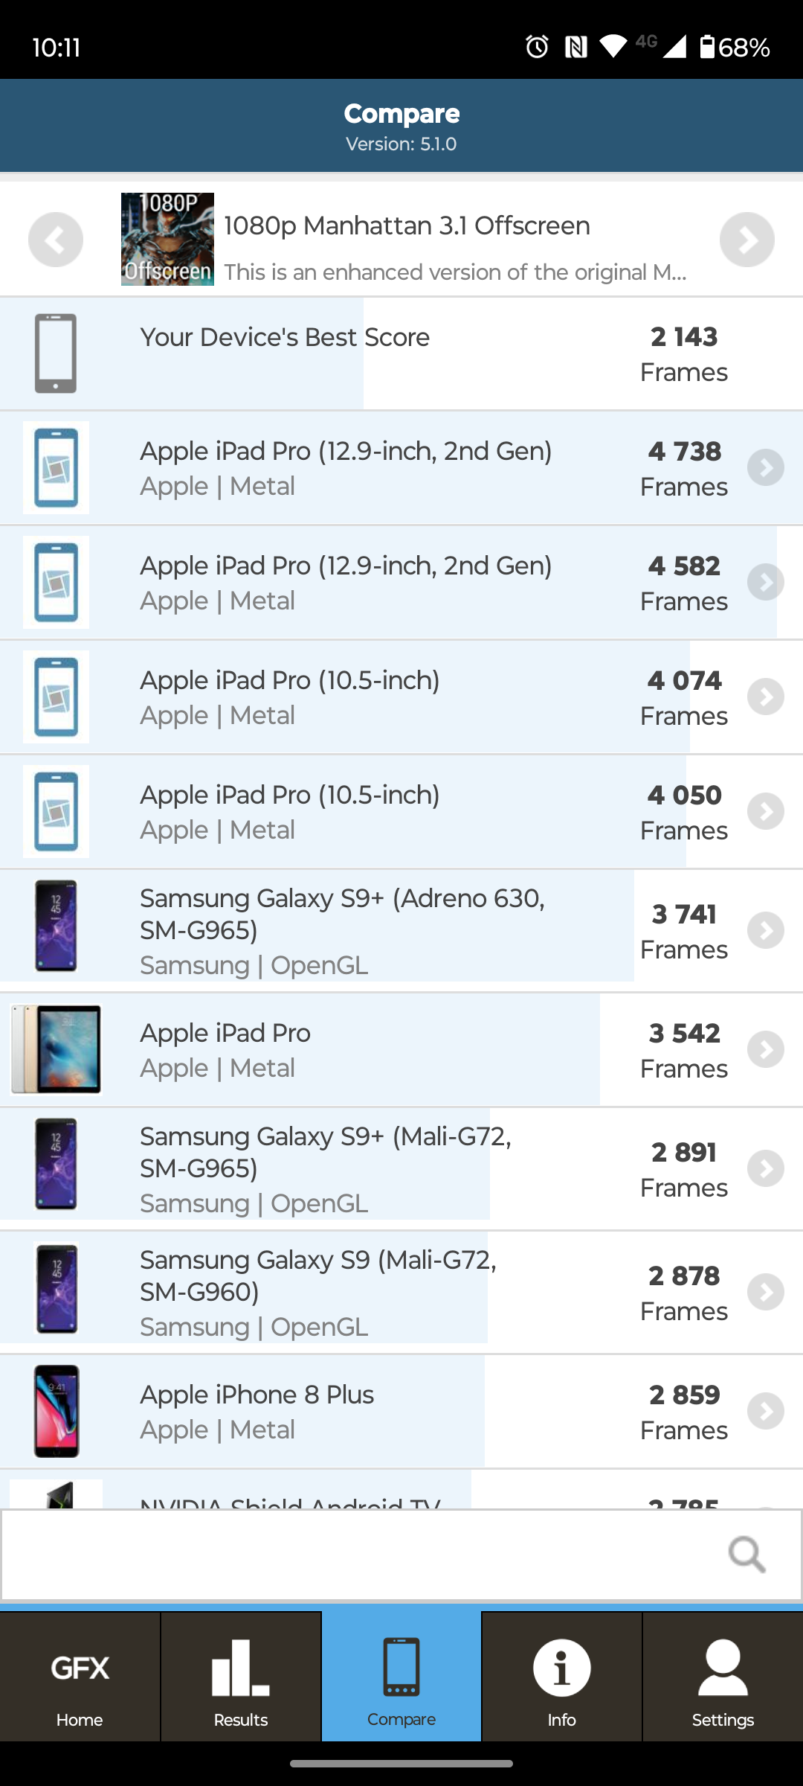Click the 1080p Manhattan Offscreen thumbnail

(167, 240)
